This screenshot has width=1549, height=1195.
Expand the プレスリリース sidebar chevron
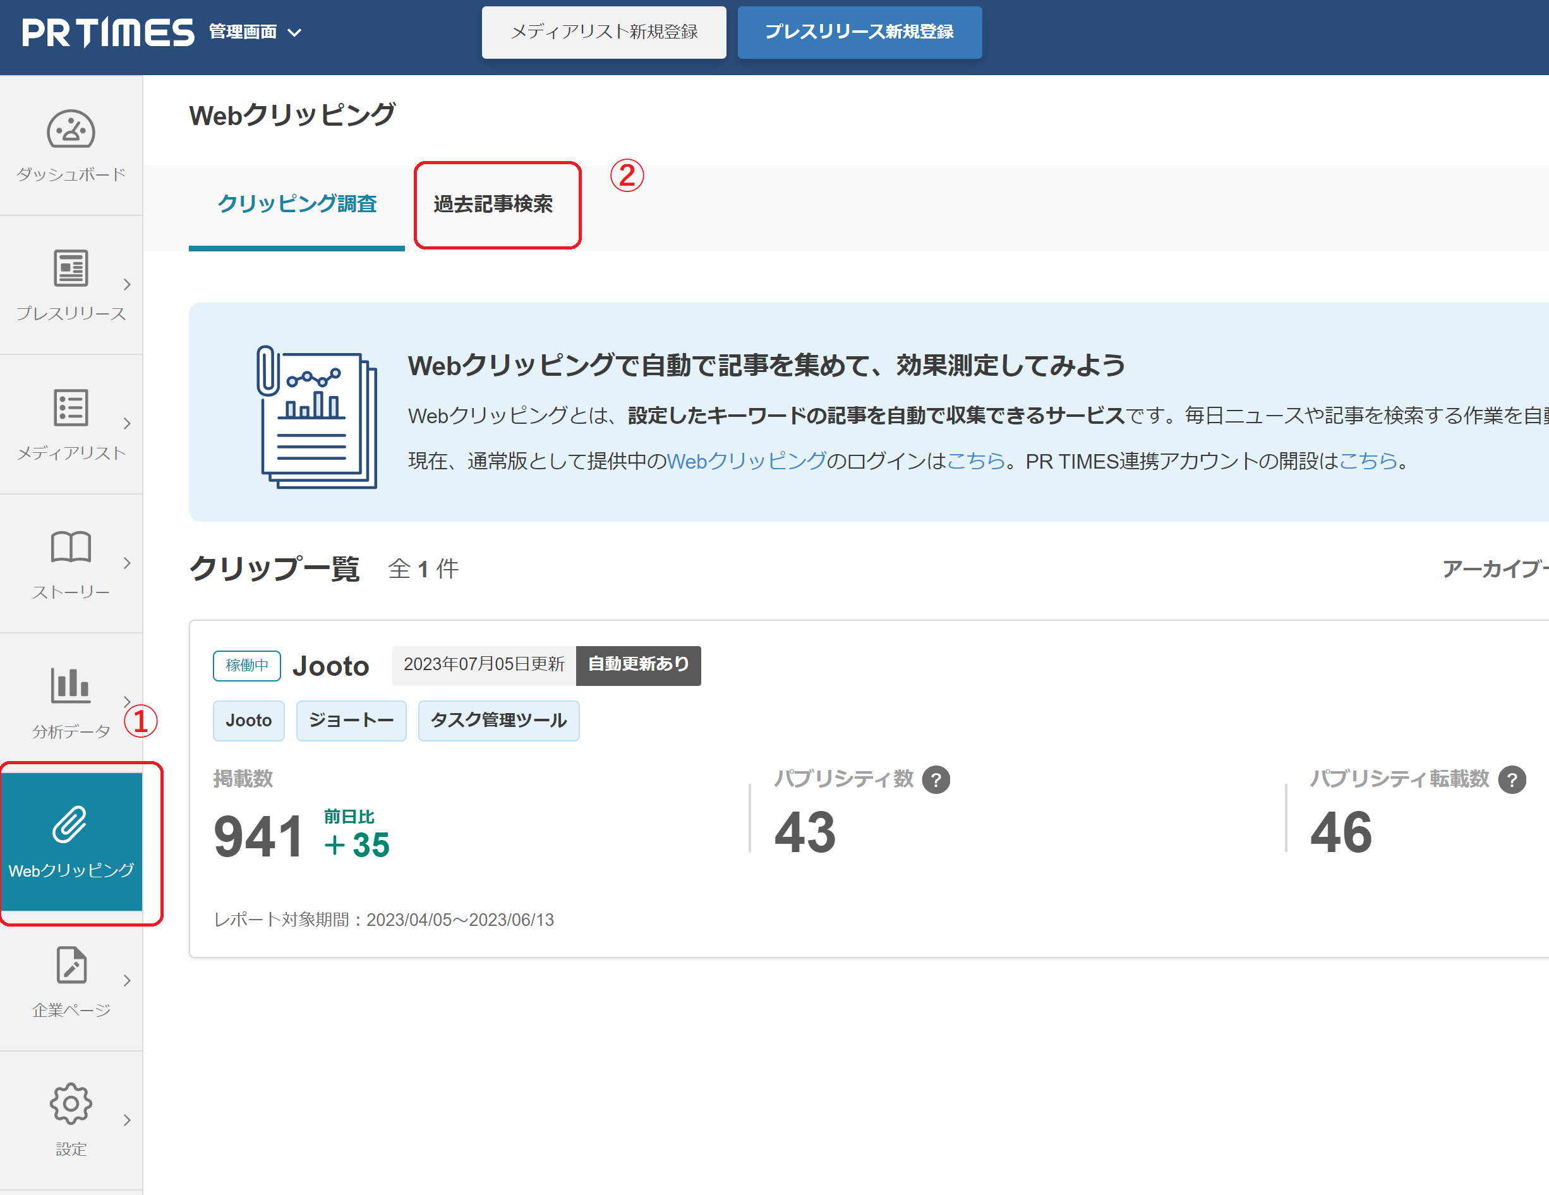pyautogui.click(x=127, y=284)
